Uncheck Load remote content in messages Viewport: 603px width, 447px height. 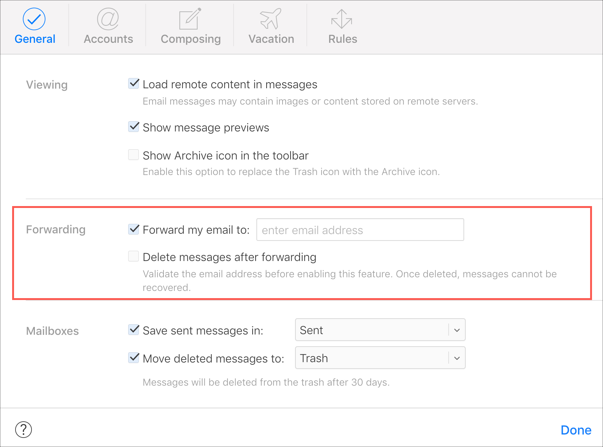133,83
